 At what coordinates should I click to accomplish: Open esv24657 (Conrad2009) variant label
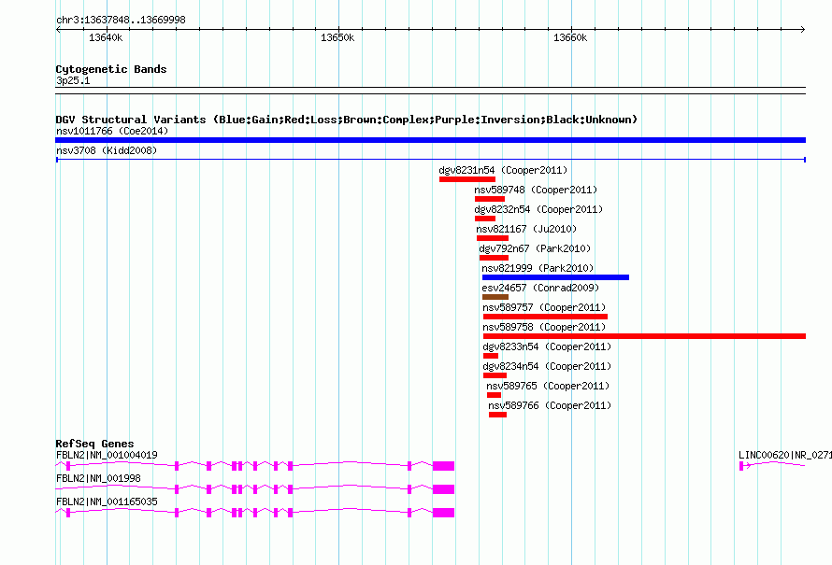540,288
